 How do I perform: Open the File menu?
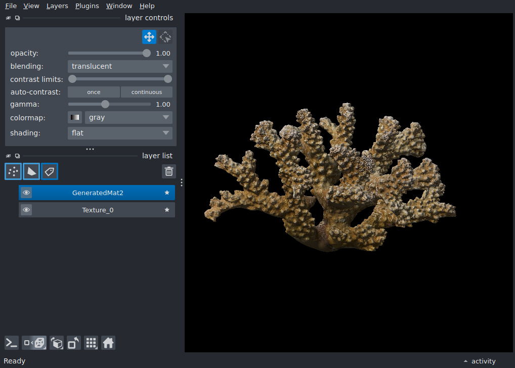11,6
